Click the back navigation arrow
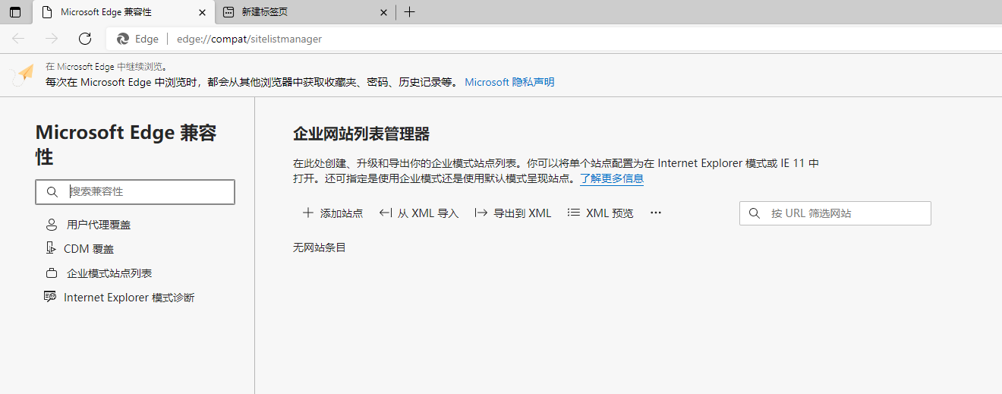The width and height of the screenshot is (1002, 394). coord(18,39)
